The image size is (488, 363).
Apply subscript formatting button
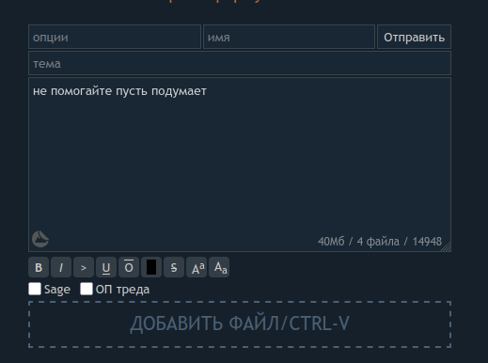click(219, 267)
